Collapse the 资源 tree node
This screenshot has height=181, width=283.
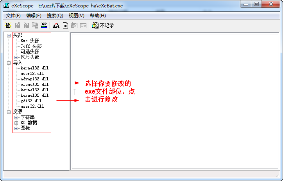pos(9,112)
